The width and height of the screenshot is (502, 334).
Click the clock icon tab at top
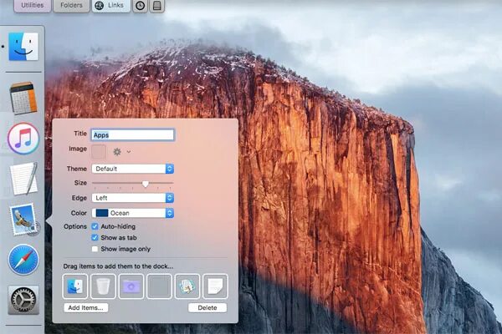tap(140, 6)
